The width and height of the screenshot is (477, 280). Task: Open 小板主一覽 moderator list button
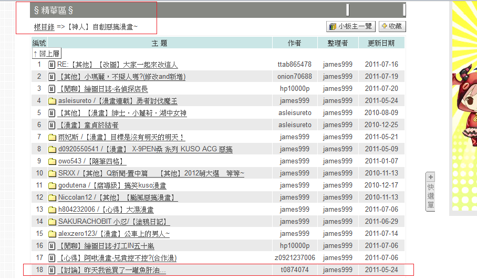(x=350, y=26)
